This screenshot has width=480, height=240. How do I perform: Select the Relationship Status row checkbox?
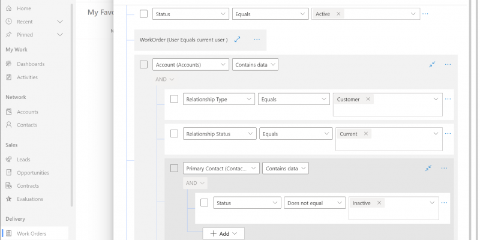coord(174,134)
